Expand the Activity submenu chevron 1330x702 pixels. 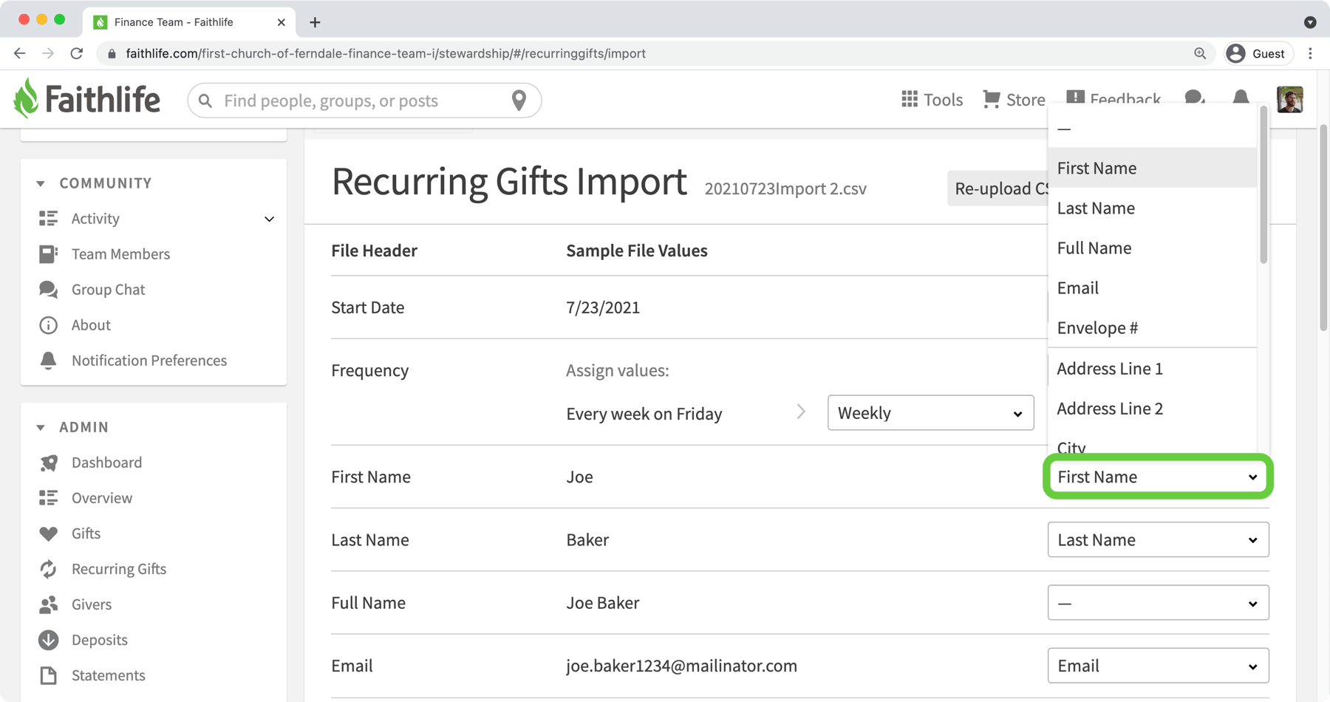[x=269, y=219]
